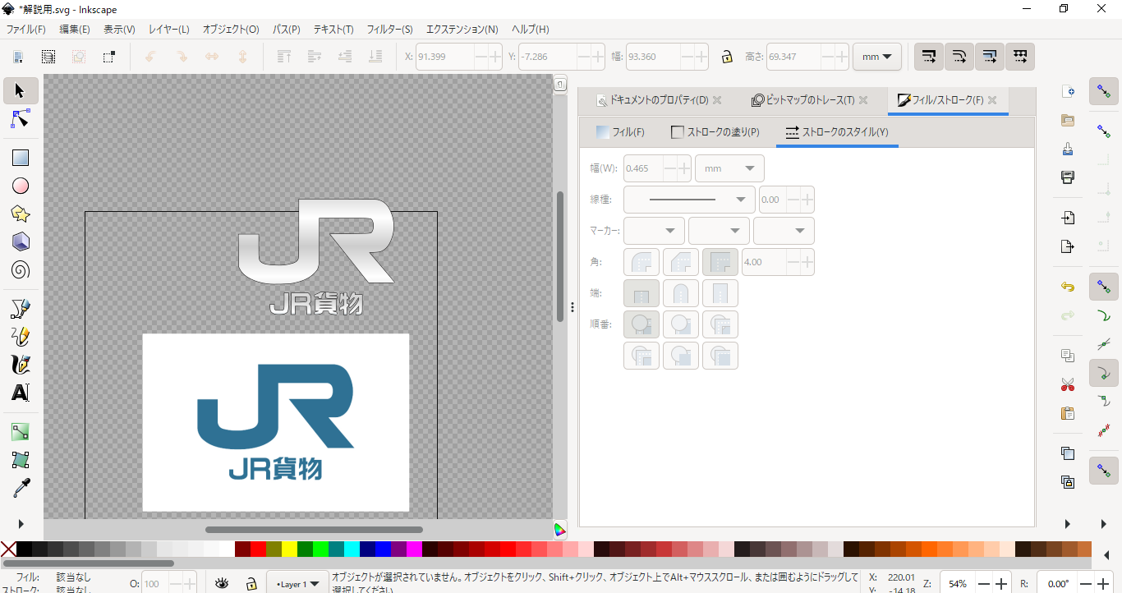The height and width of the screenshot is (593, 1122).
Task: Select the Pencil freehand tool
Action: point(21,337)
